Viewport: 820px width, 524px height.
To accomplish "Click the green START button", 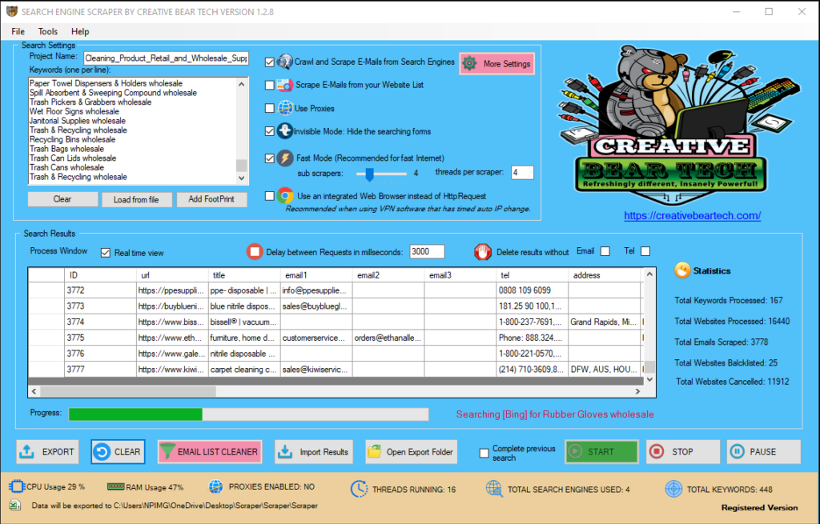I will tap(601, 452).
